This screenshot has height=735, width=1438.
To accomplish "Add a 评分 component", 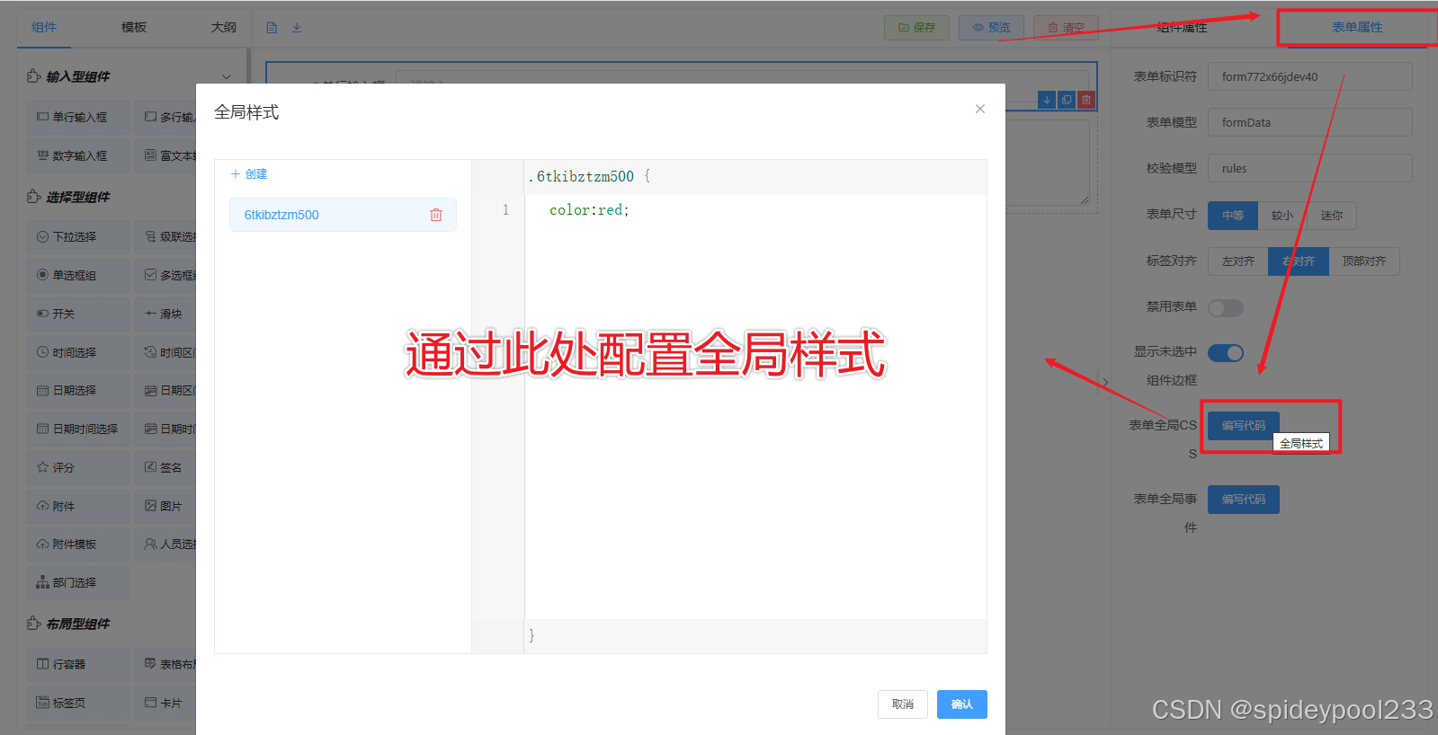I will 77,467.
